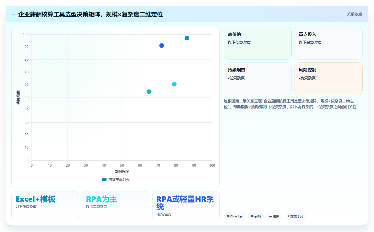Click the 关系散点 label in header

pyautogui.click(x=354, y=14)
